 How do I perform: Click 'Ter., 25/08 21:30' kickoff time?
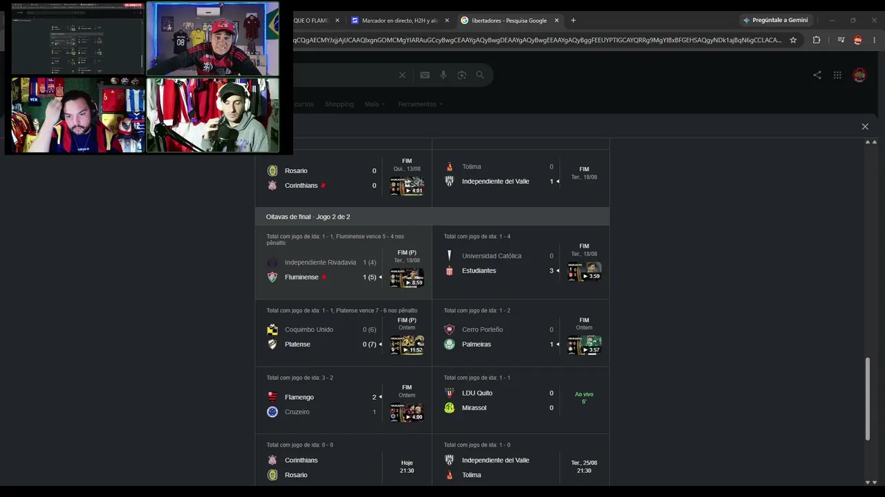click(x=584, y=467)
